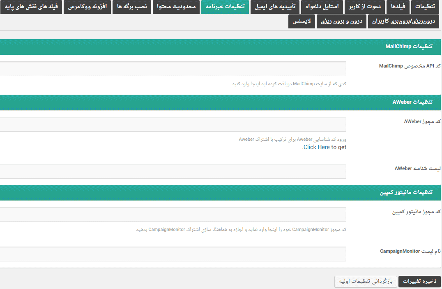Click the تنظیمات مانیتور کمپین section header
Screen dimensions: 442x289
coord(221,193)
